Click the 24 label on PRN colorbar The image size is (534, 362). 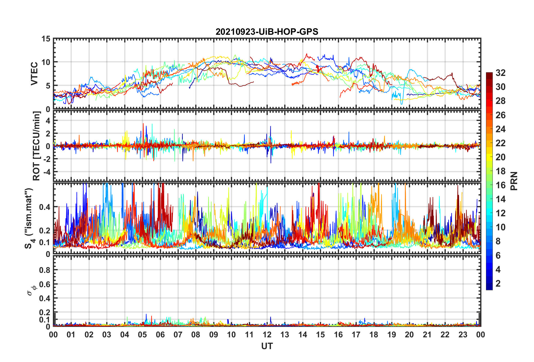[501, 129]
